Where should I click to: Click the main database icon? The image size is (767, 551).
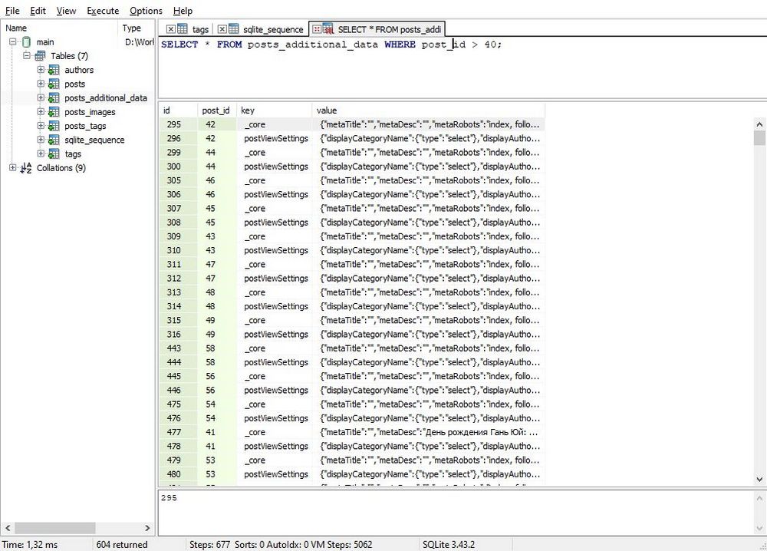click(x=26, y=42)
